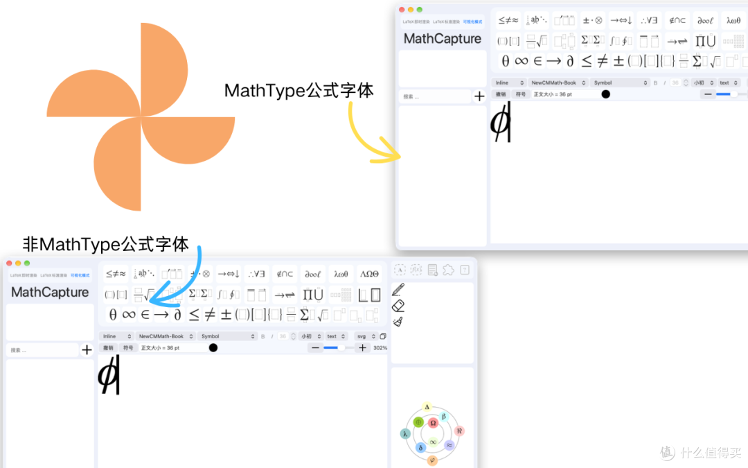
Task: Expand 小初 size dropdown in lower window
Action: [x=310, y=336]
